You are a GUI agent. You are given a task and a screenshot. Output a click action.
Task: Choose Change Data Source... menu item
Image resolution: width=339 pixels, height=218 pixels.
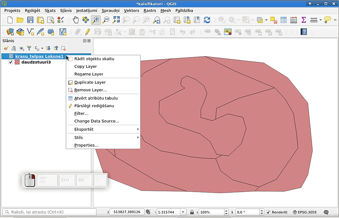(103, 121)
